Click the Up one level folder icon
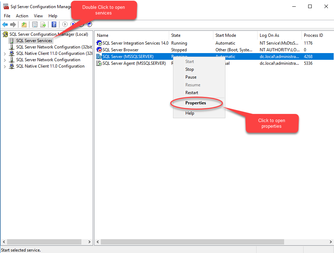This screenshot has height=253, width=334. [x=24, y=24]
